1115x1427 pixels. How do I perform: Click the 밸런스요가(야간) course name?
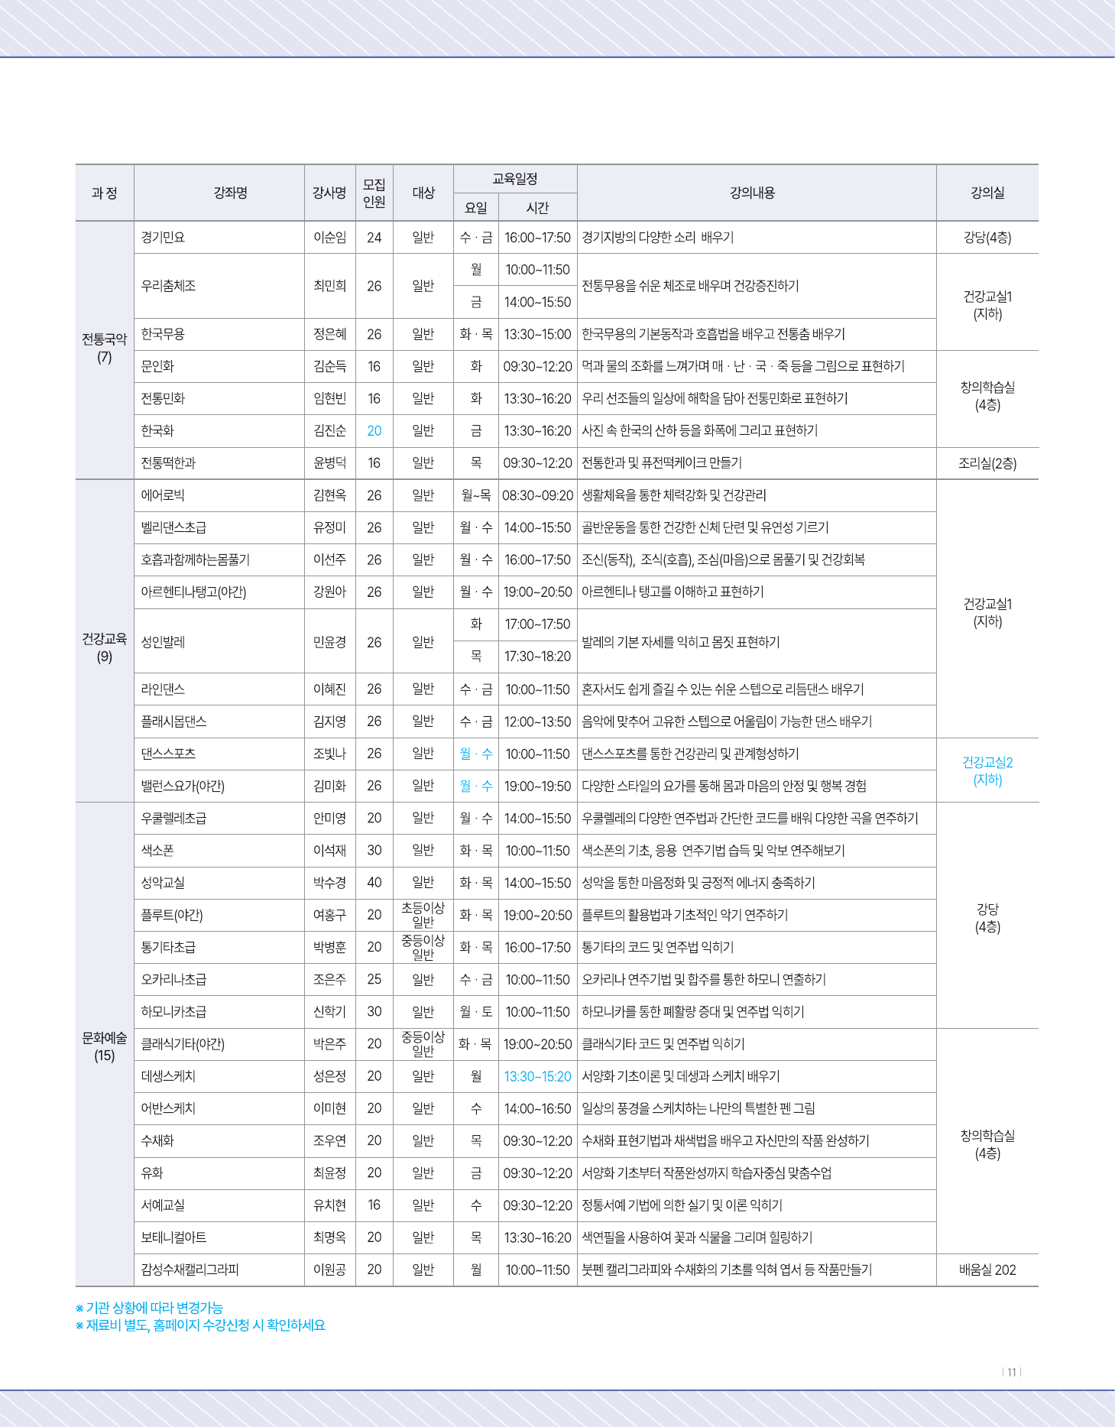pos(183,786)
